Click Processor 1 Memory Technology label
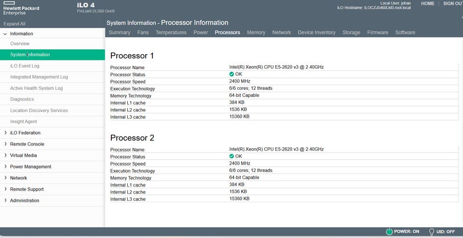The width and height of the screenshot is (463, 238). 131,96
